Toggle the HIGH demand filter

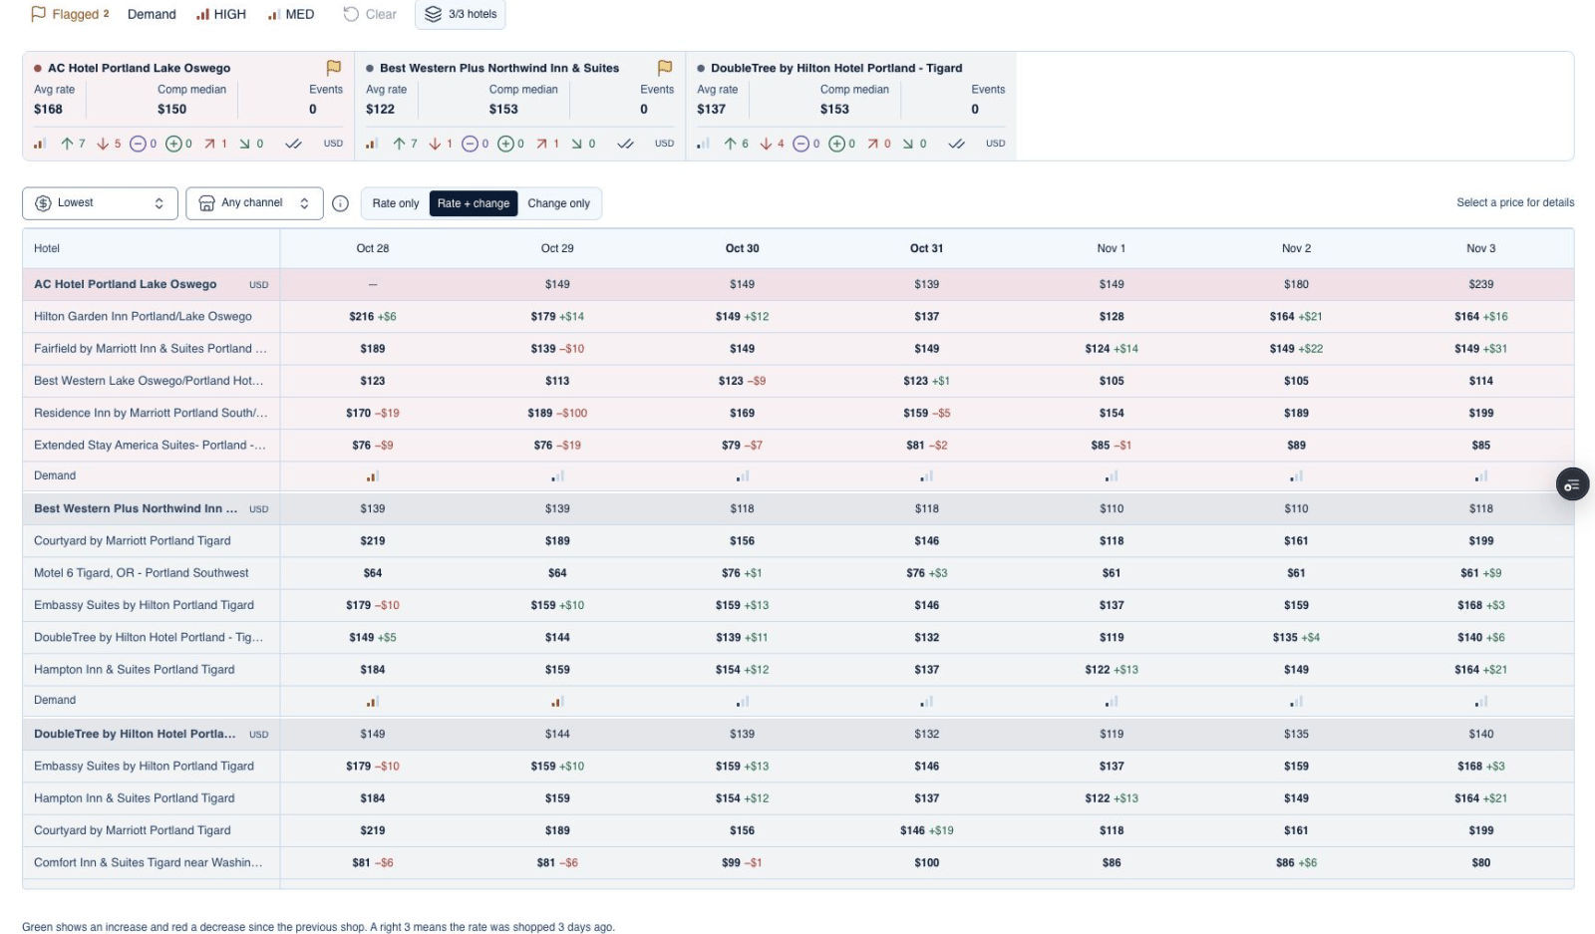tap(221, 14)
